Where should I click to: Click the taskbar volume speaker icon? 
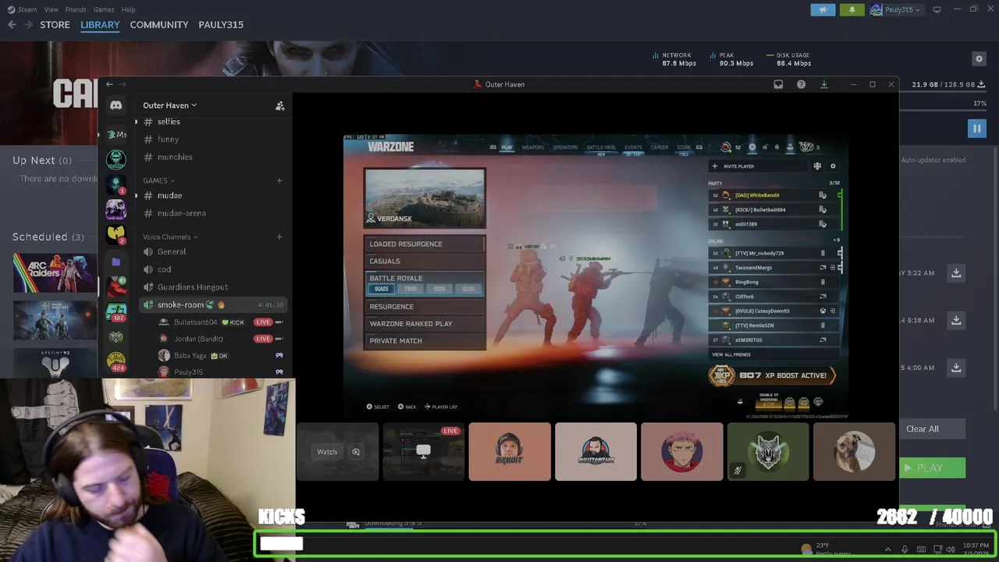tap(951, 550)
